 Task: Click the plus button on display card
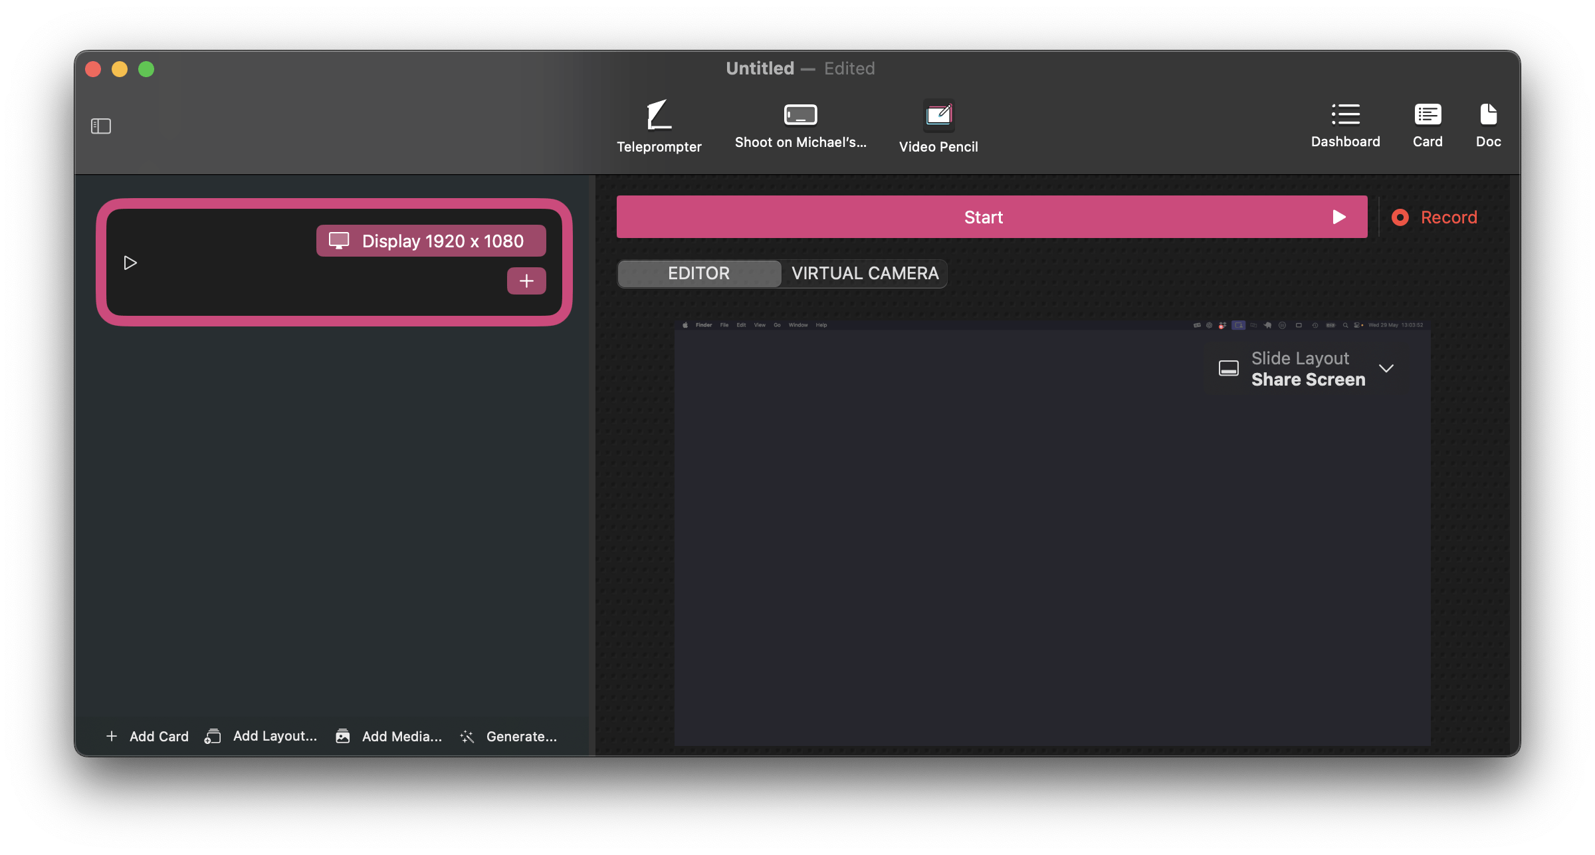[x=526, y=281]
